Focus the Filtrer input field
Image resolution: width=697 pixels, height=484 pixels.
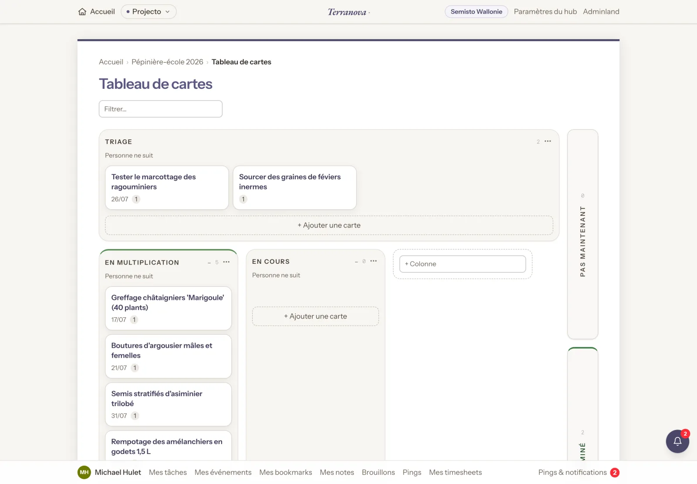click(x=161, y=109)
